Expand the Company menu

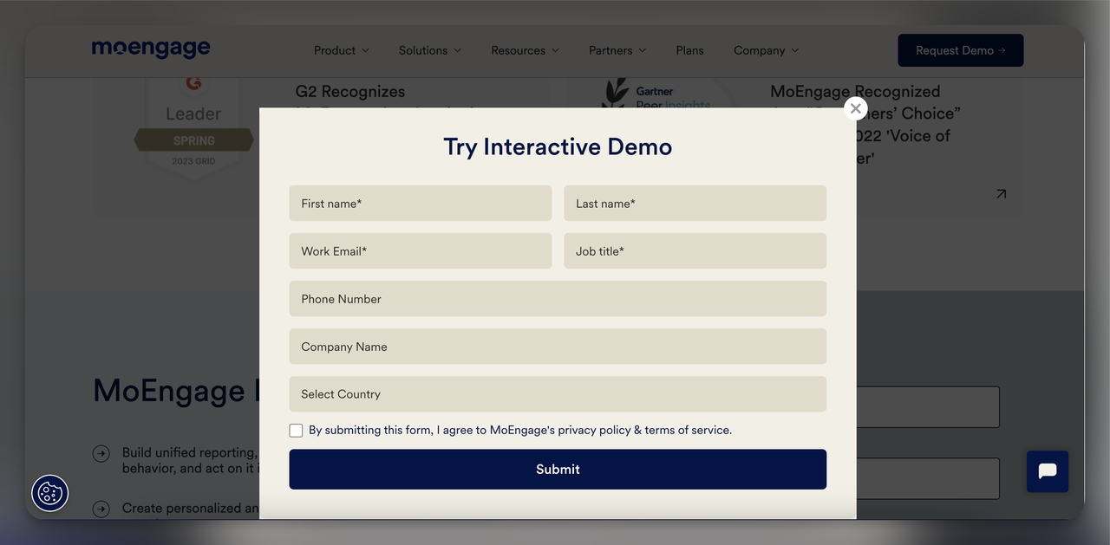[767, 50]
